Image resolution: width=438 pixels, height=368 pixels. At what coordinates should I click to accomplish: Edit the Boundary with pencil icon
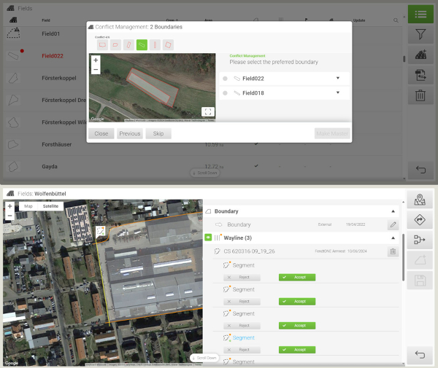coord(393,224)
